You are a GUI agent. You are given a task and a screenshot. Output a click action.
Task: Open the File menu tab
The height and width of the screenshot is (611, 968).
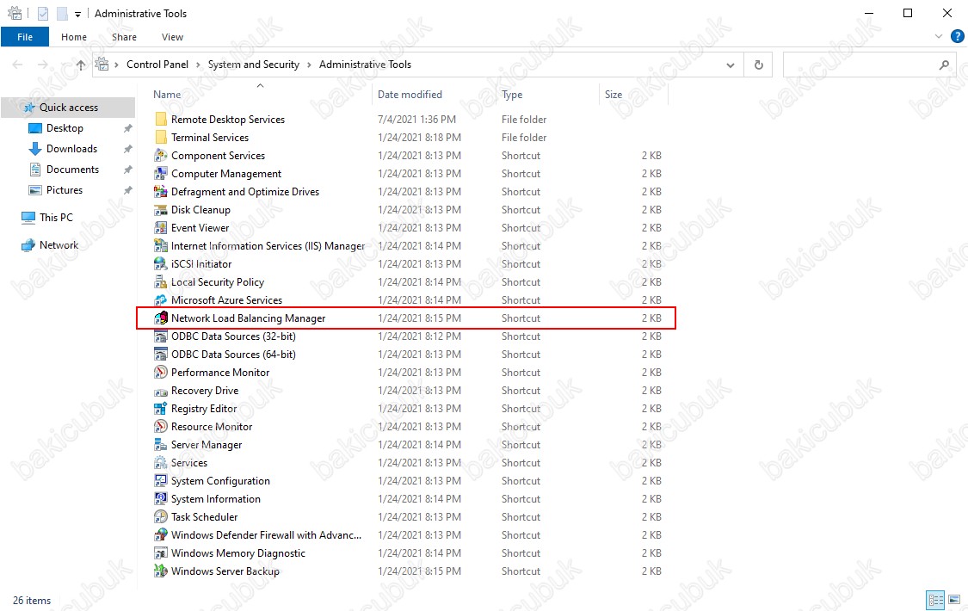(25, 37)
